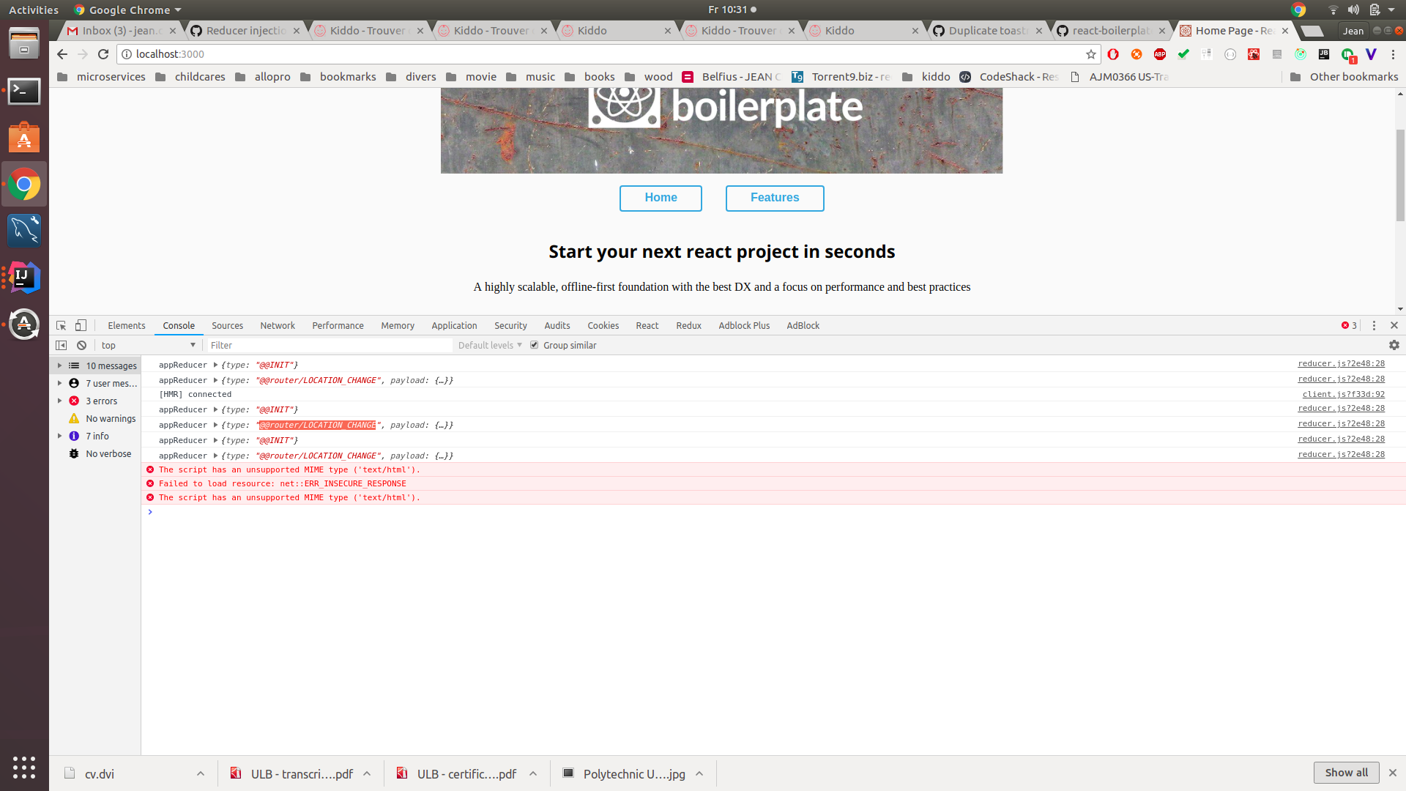Expand the 7 user messages group

click(59, 383)
